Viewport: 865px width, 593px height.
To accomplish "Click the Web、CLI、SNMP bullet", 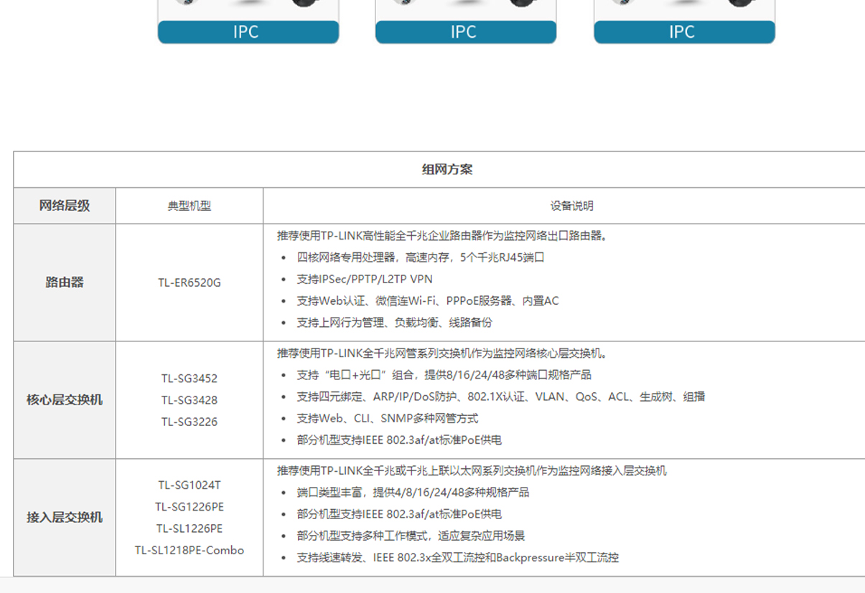I will [388, 418].
